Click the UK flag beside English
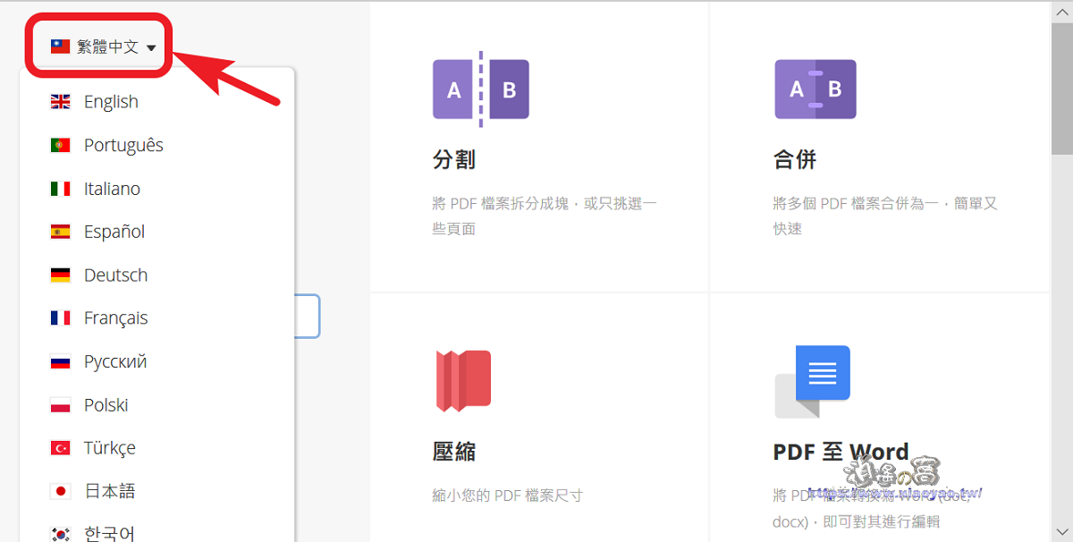Viewport: 1073px width, 542px height. (60, 102)
